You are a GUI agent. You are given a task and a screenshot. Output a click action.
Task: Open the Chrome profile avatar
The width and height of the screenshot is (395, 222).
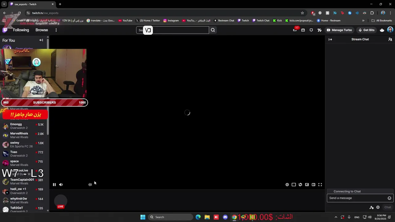(x=383, y=13)
